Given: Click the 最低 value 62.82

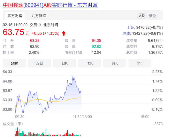Looking at the screenshot, I should [96, 46].
